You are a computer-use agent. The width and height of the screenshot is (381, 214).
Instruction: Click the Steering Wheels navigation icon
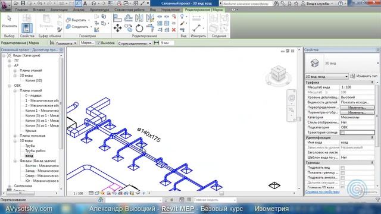click(x=291, y=98)
